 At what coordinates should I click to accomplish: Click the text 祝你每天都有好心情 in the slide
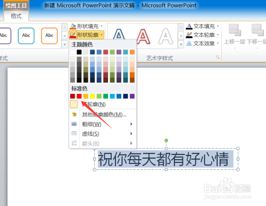[163, 159]
